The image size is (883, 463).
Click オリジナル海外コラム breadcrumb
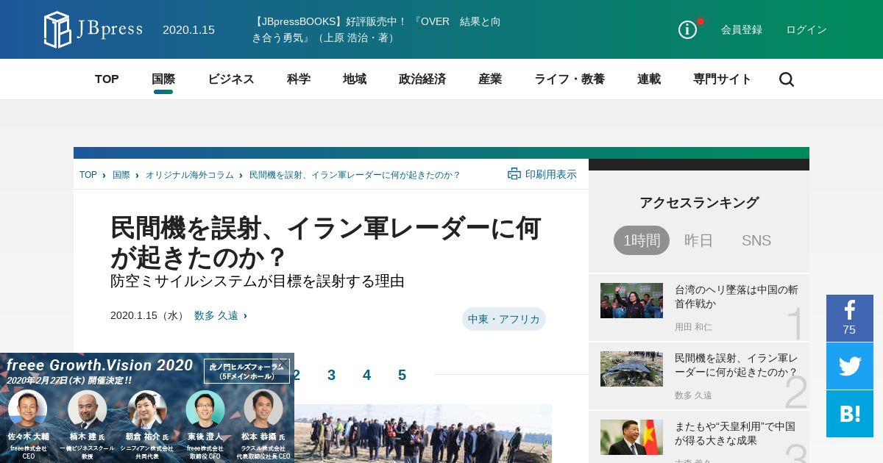click(190, 175)
